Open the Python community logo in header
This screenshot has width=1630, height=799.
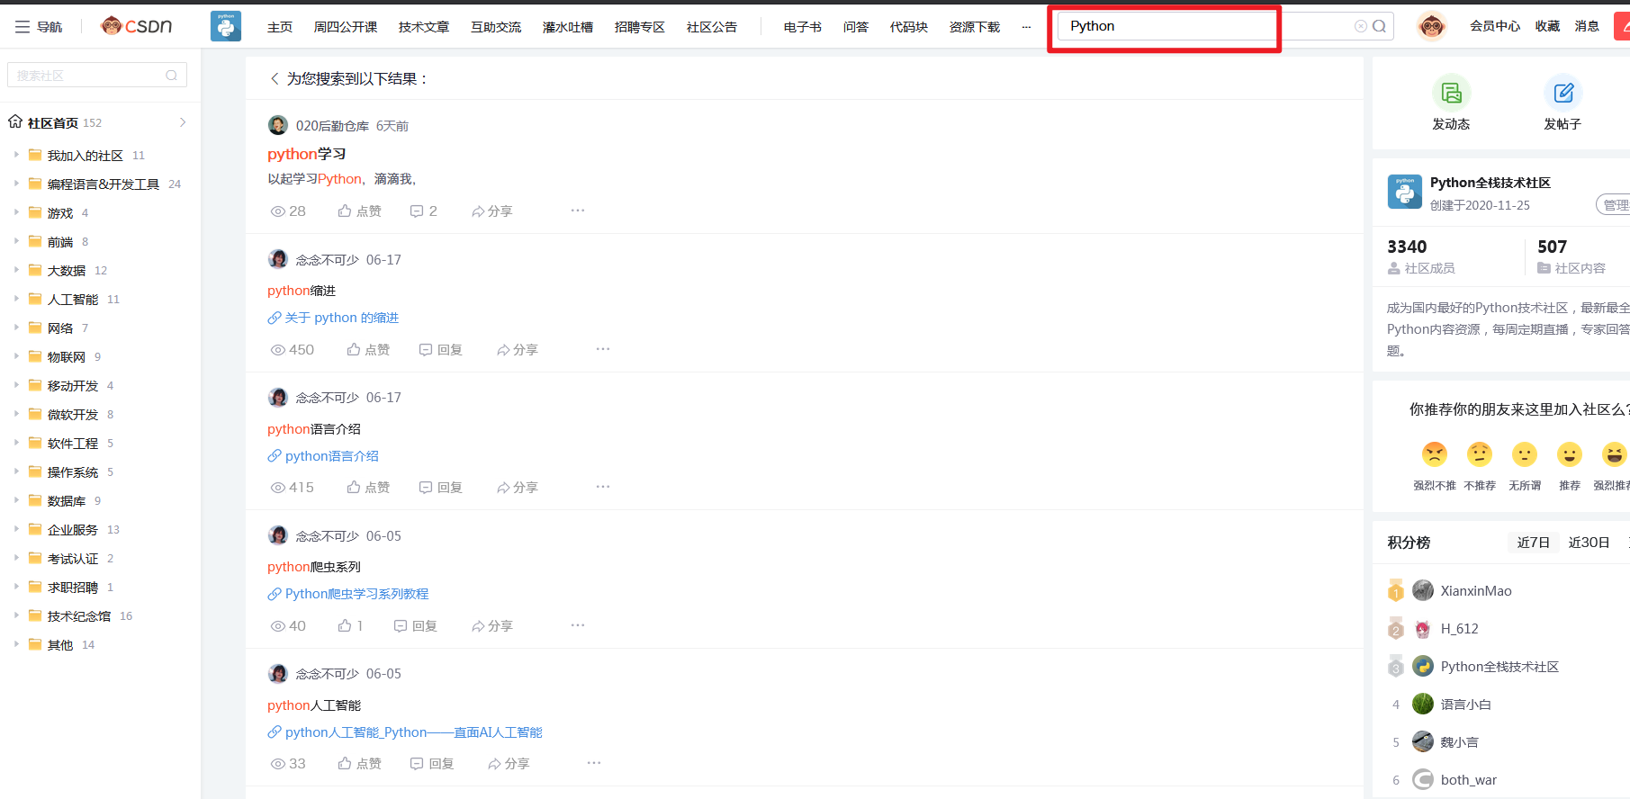[226, 26]
